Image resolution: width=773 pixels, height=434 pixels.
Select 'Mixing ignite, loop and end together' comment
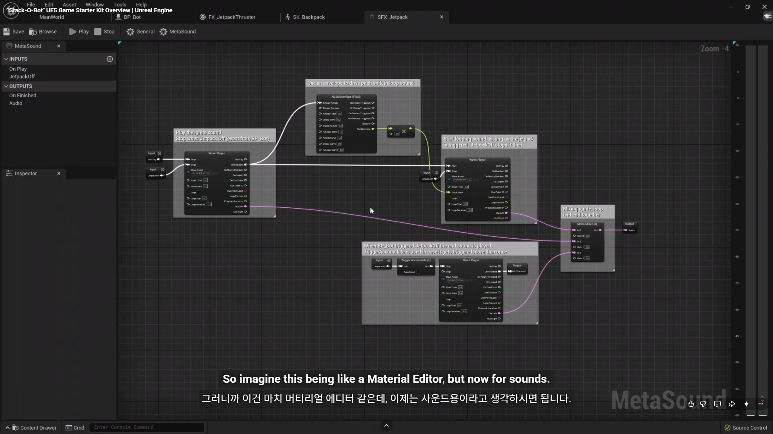[x=587, y=212]
